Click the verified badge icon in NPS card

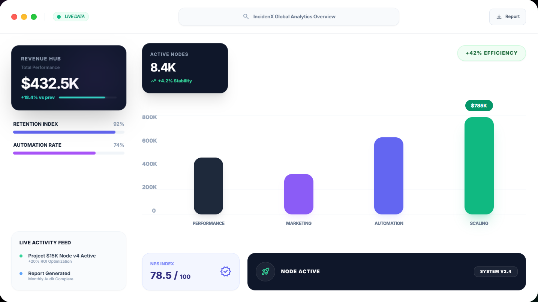(x=225, y=271)
